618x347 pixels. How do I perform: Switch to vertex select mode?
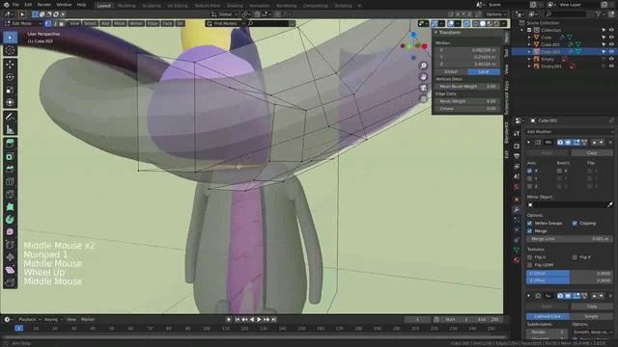[x=47, y=23]
